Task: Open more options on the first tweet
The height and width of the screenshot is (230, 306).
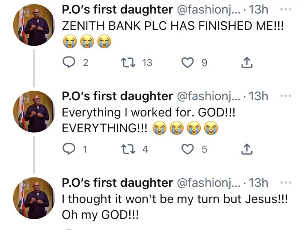Action: (x=286, y=9)
